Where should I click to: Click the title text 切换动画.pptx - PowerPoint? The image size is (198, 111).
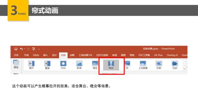[x=159, y=49]
